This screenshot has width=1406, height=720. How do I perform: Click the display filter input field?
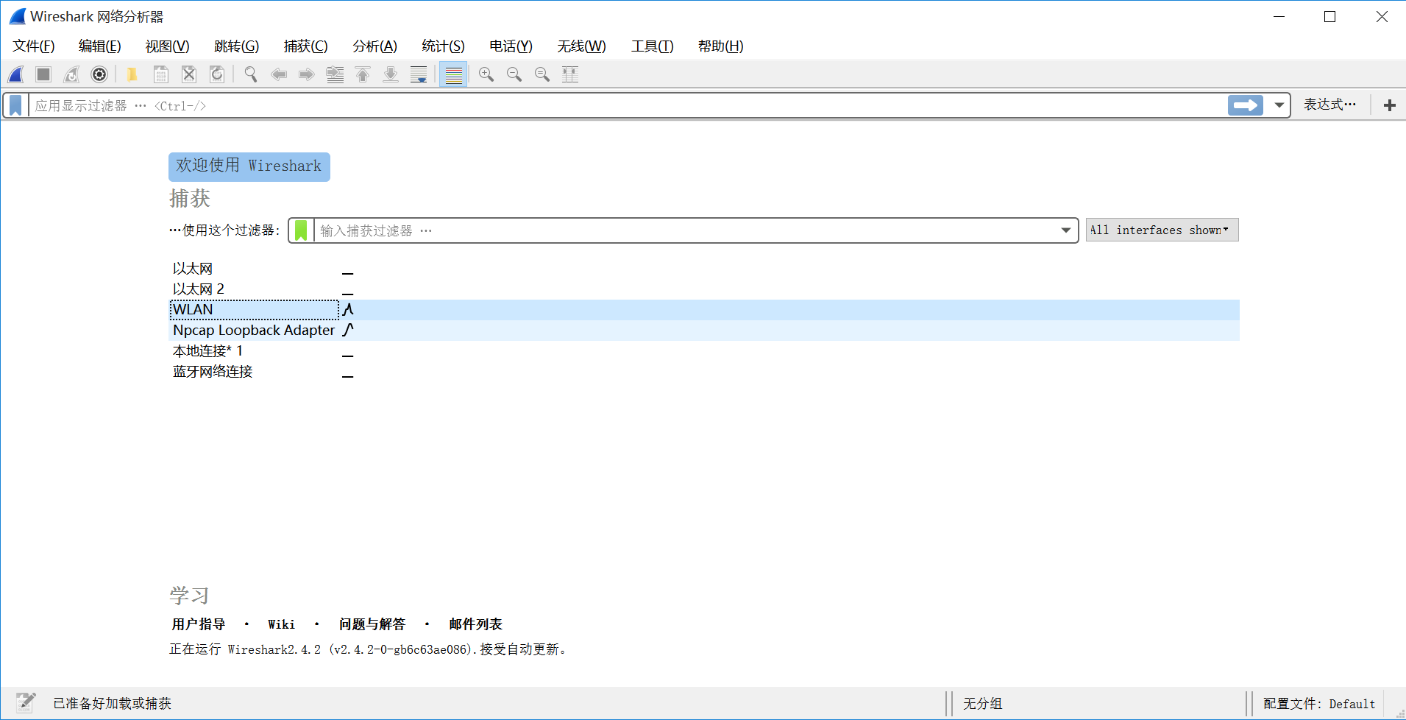tap(628, 105)
